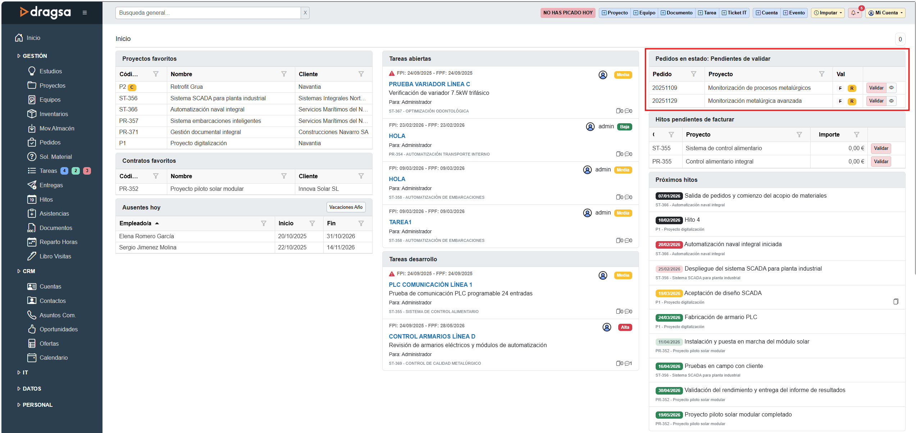The image size is (916, 433).
Task: Click the Estudios lightbulb sidebar icon
Action: point(32,71)
